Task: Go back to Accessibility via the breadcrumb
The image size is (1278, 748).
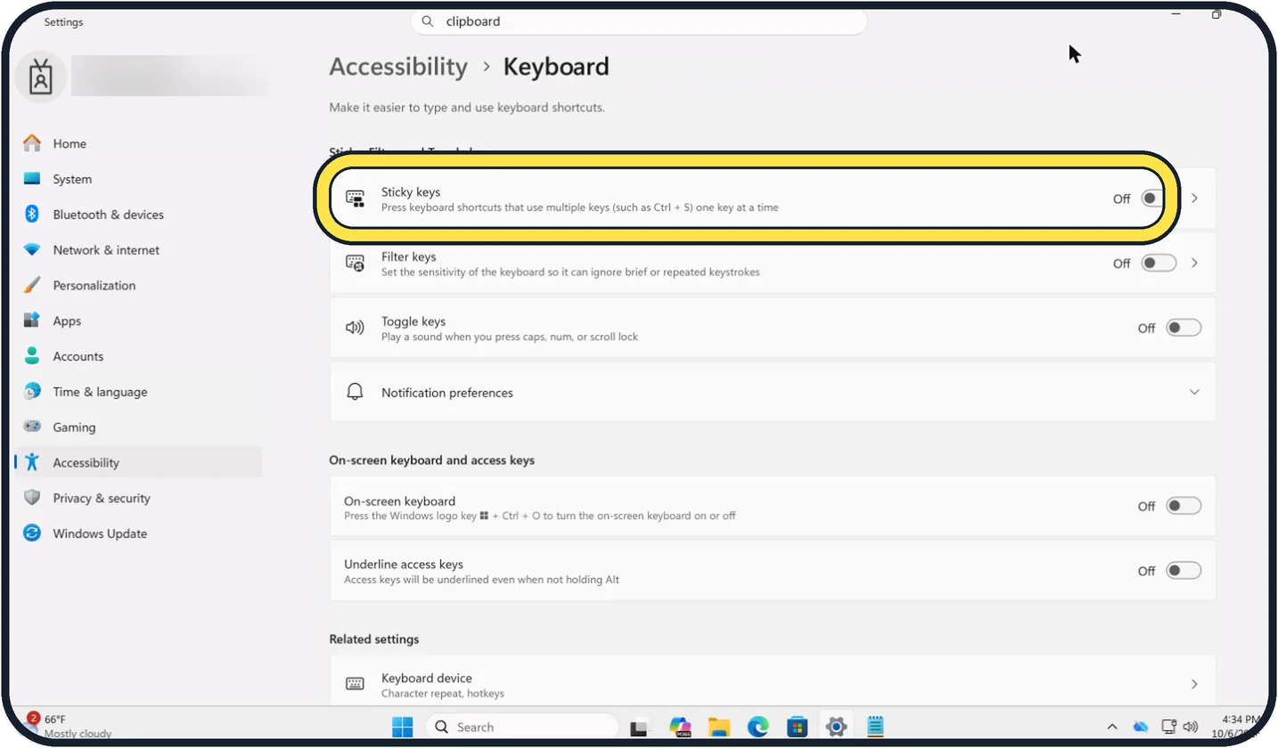Action: click(398, 67)
